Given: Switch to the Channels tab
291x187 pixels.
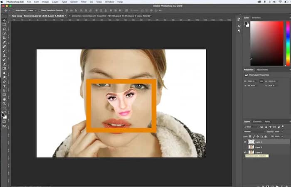Looking at the screenshot, I should pyautogui.click(x=257, y=121).
